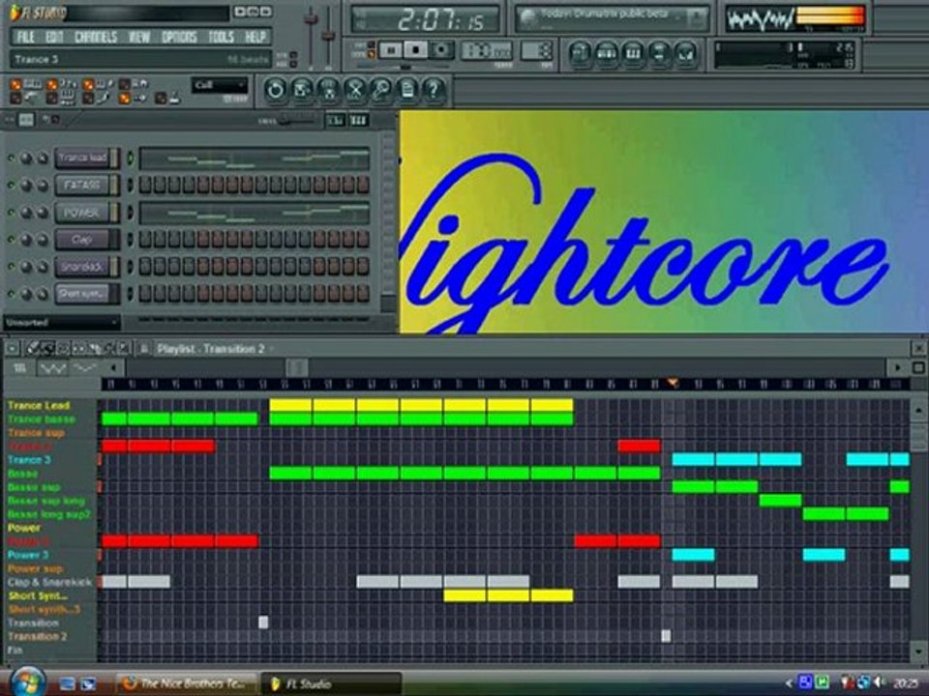Open the CHANNELS menu
Screen dimensions: 929x696
pos(96,38)
